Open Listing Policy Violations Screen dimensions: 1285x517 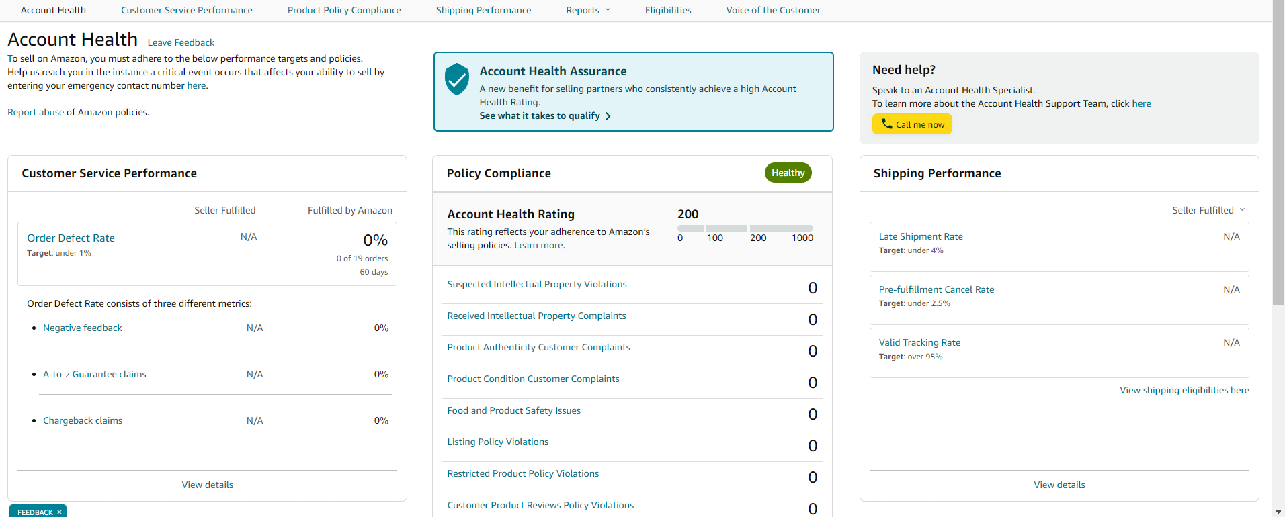pos(498,442)
